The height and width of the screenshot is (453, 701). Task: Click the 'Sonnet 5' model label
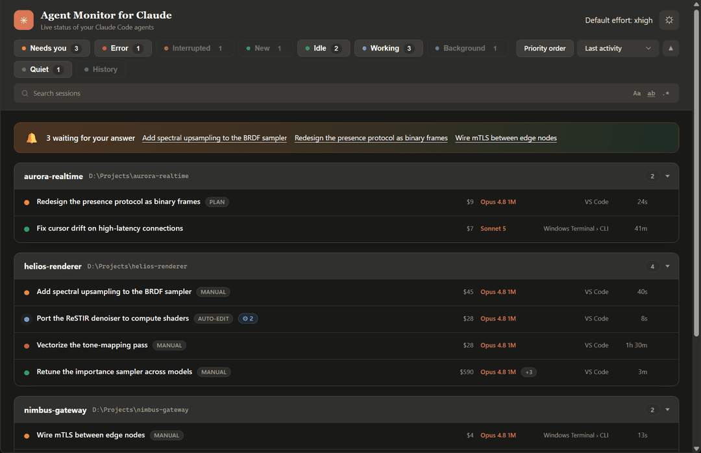coord(493,229)
